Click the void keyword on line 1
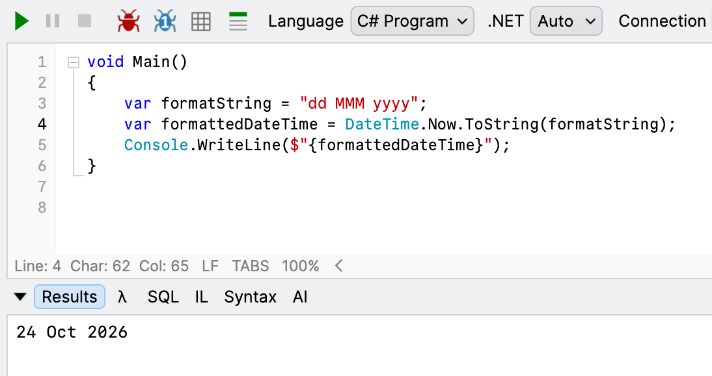Image resolution: width=712 pixels, height=376 pixels. pyautogui.click(x=105, y=62)
